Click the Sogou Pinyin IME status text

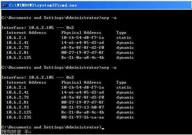tap(16, 132)
